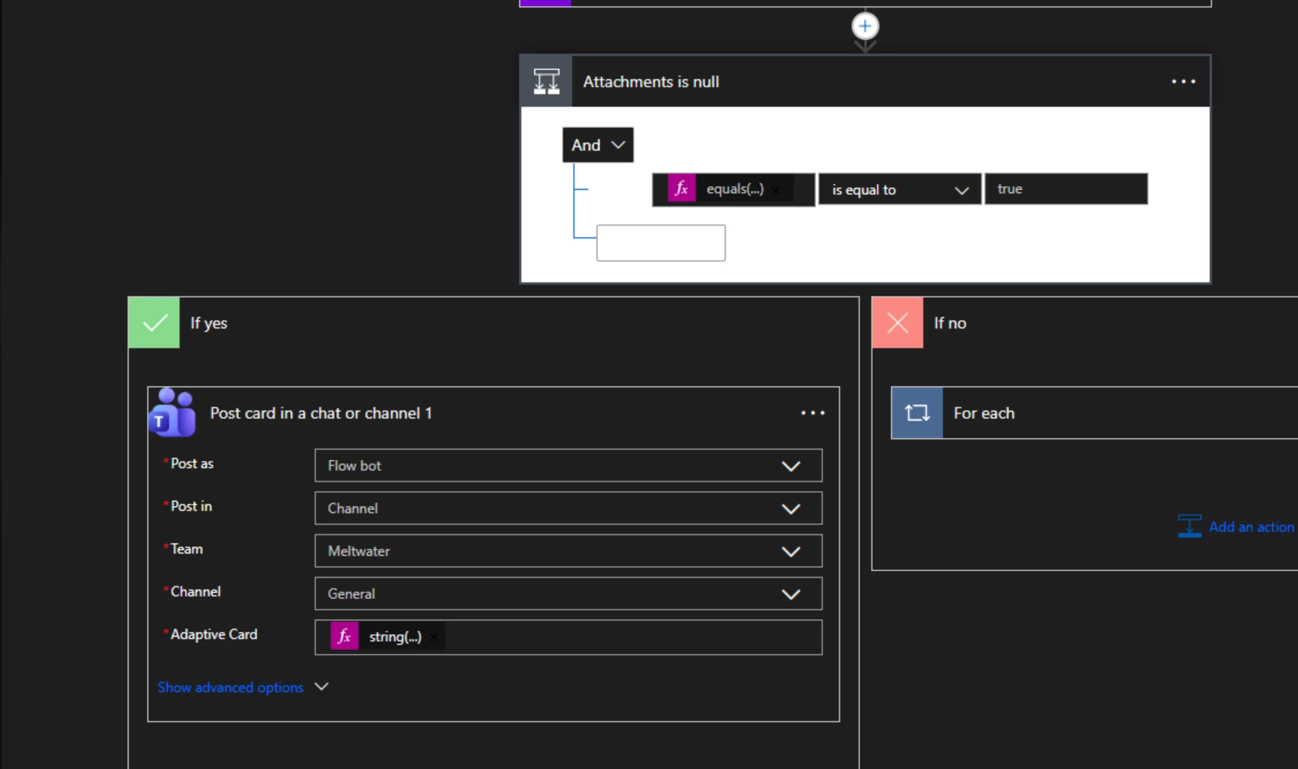
Task: Click the For each loop icon
Action: [916, 413]
